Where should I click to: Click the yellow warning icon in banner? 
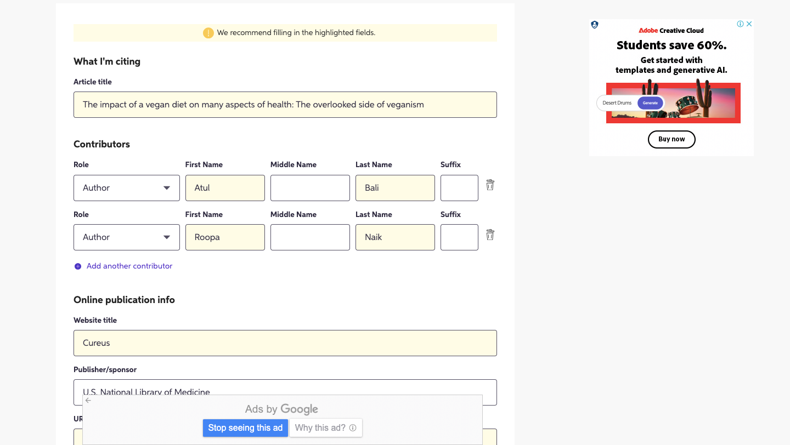point(208,33)
